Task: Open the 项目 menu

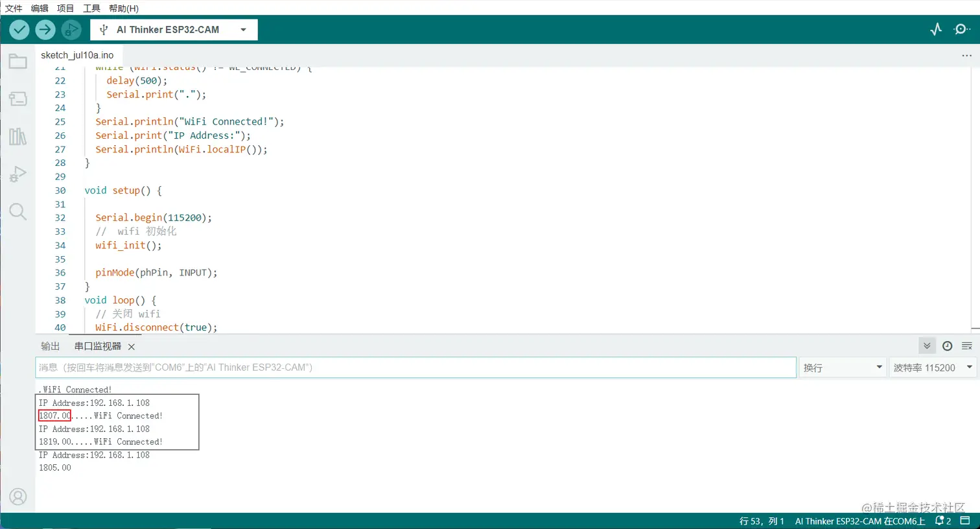Action: point(65,8)
